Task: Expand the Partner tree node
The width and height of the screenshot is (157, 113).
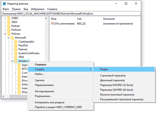Action: [5, 26]
